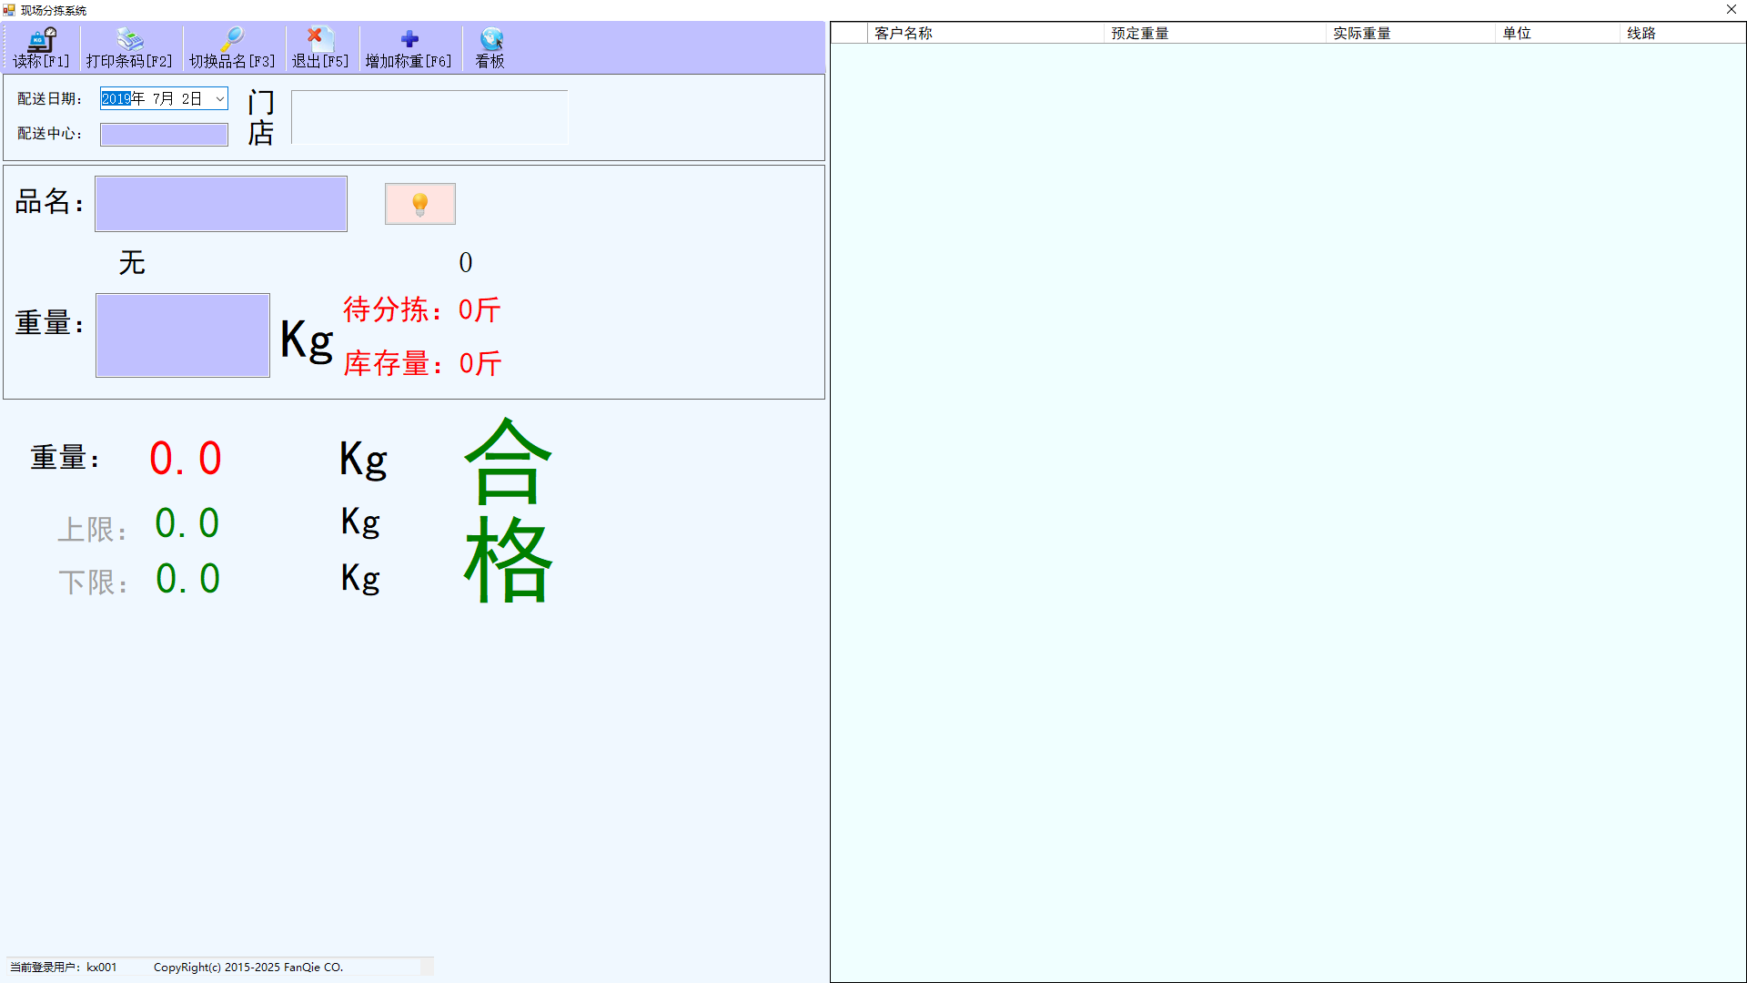Click the 退出[F5] exit icon
The image size is (1747, 983).
click(319, 39)
